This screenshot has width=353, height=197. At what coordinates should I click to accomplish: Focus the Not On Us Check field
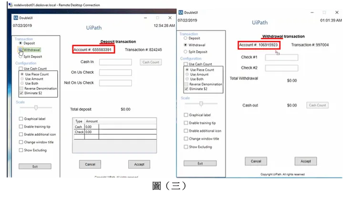pos(115,83)
